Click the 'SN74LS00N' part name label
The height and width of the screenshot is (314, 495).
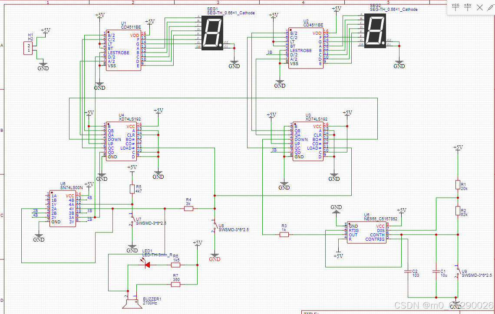(71, 187)
